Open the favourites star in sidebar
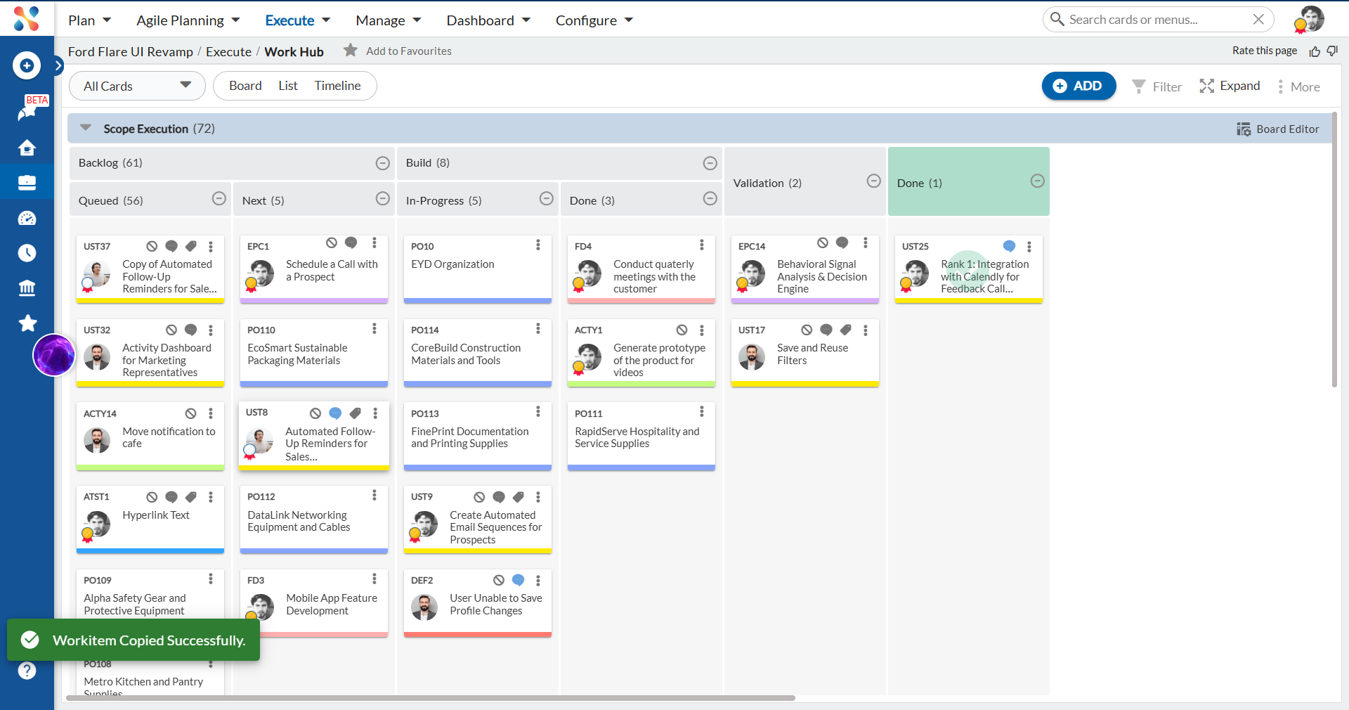1349x710 pixels. [27, 323]
